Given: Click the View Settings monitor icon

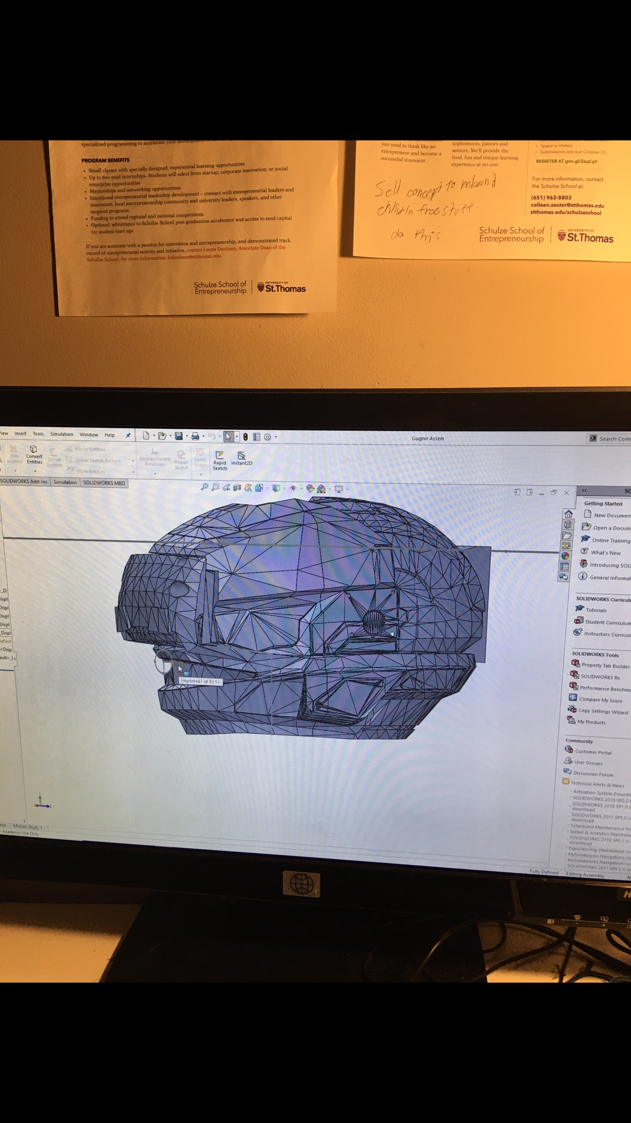Looking at the screenshot, I should [338, 489].
